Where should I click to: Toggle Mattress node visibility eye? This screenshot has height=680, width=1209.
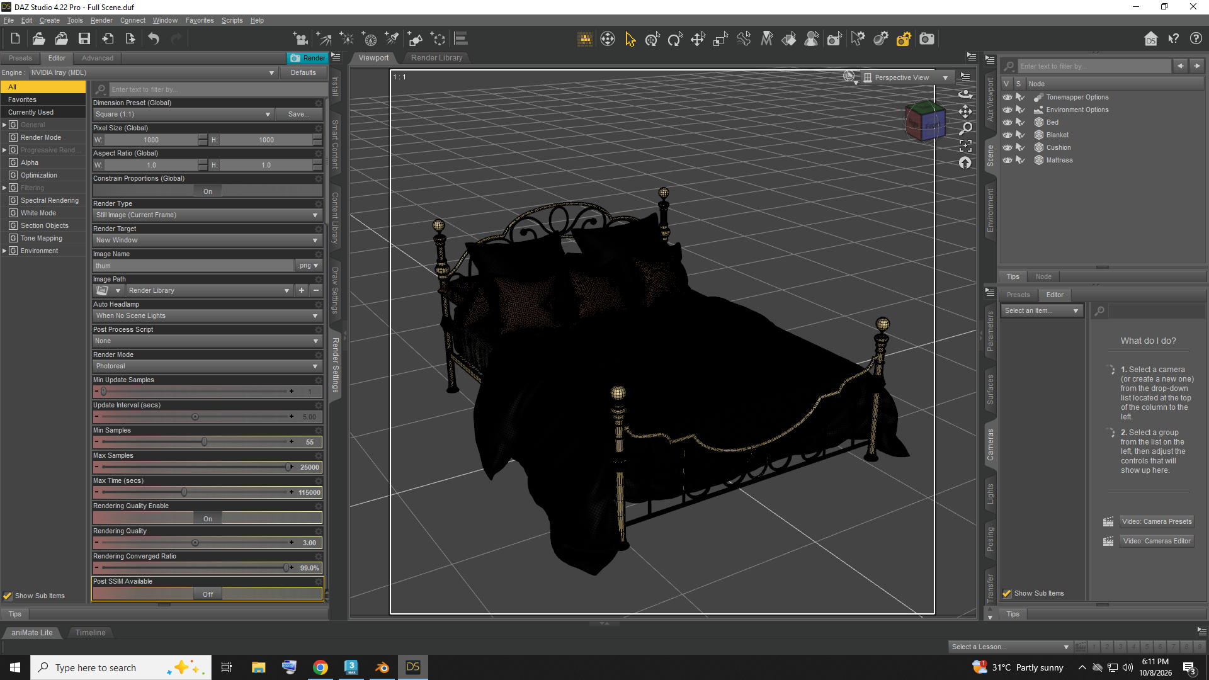click(x=1007, y=160)
